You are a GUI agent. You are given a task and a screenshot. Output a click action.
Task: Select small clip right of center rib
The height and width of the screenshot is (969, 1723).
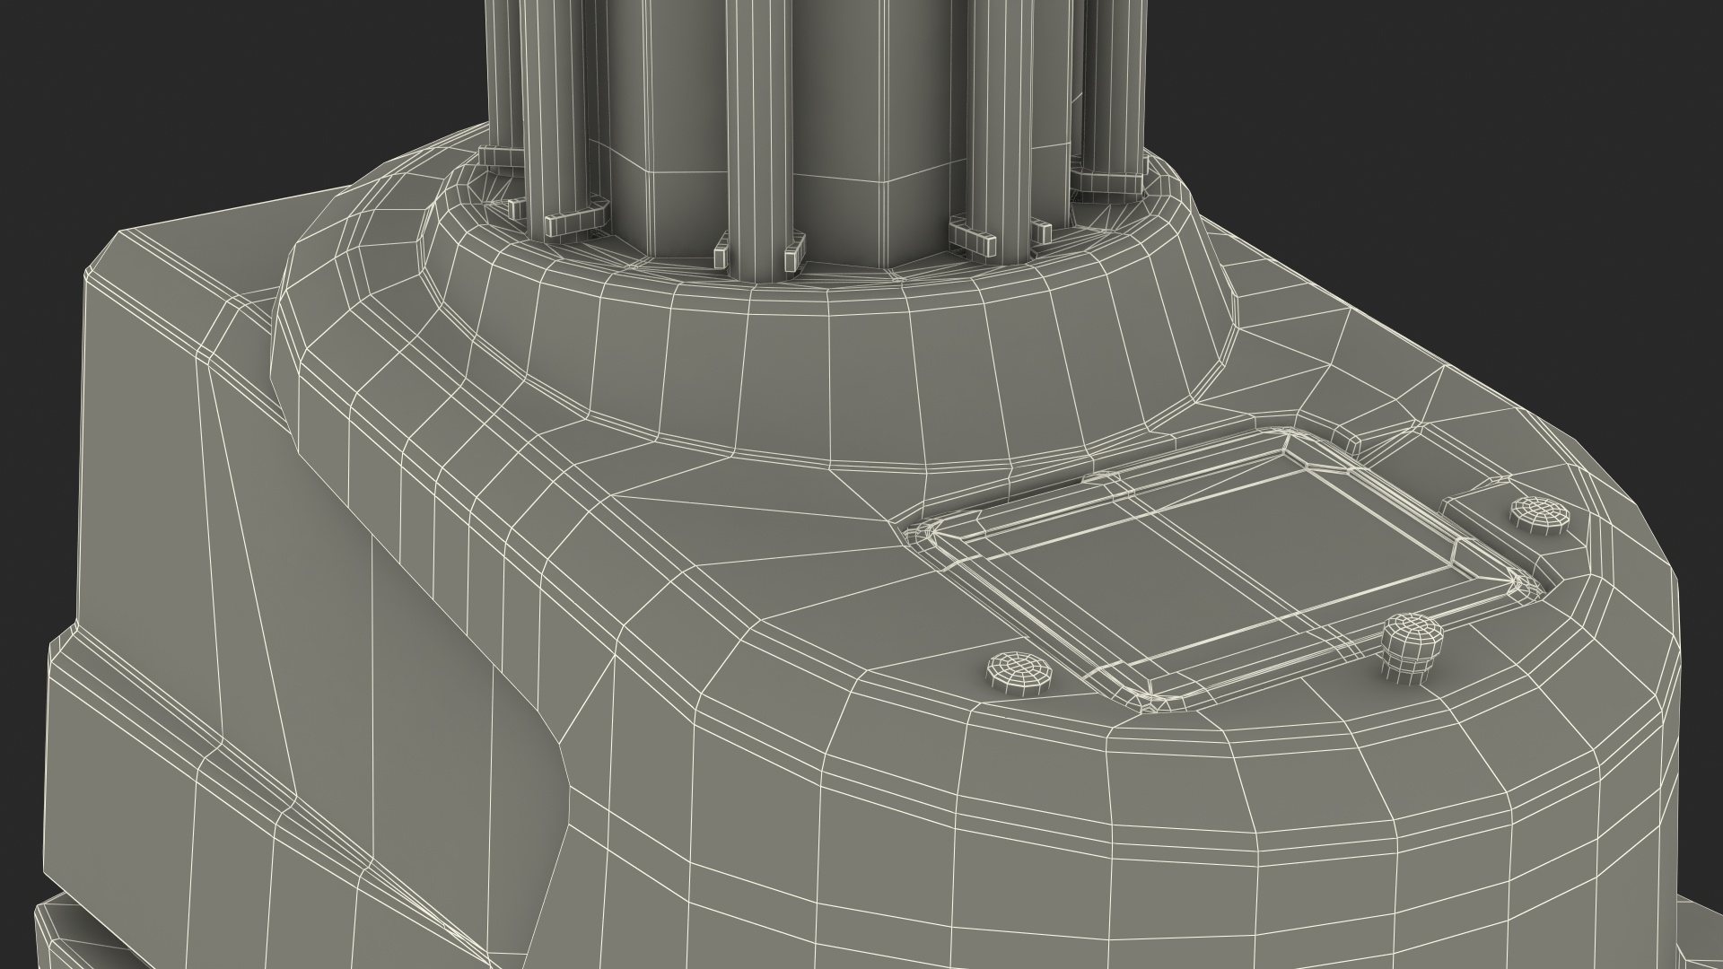(x=792, y=255)
